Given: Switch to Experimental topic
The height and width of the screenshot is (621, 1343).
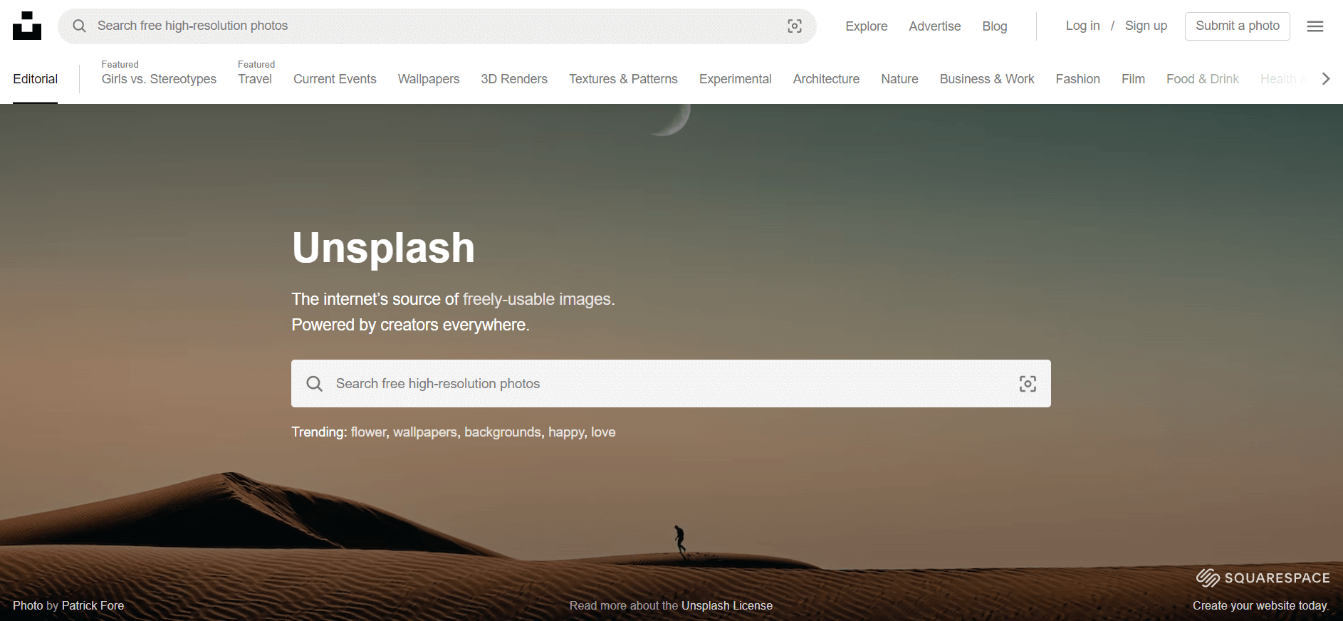Looking at the screenshot, I should pos(736,79).
